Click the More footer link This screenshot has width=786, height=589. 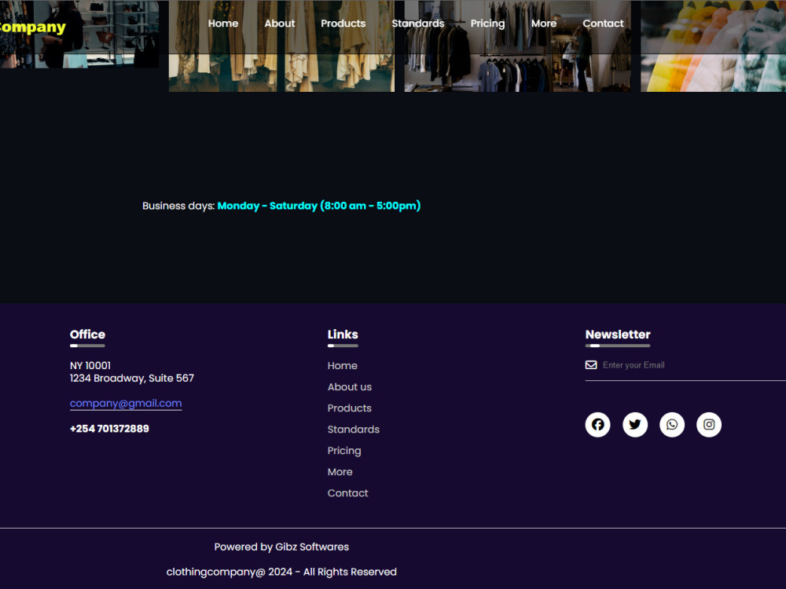coord(340,472)
